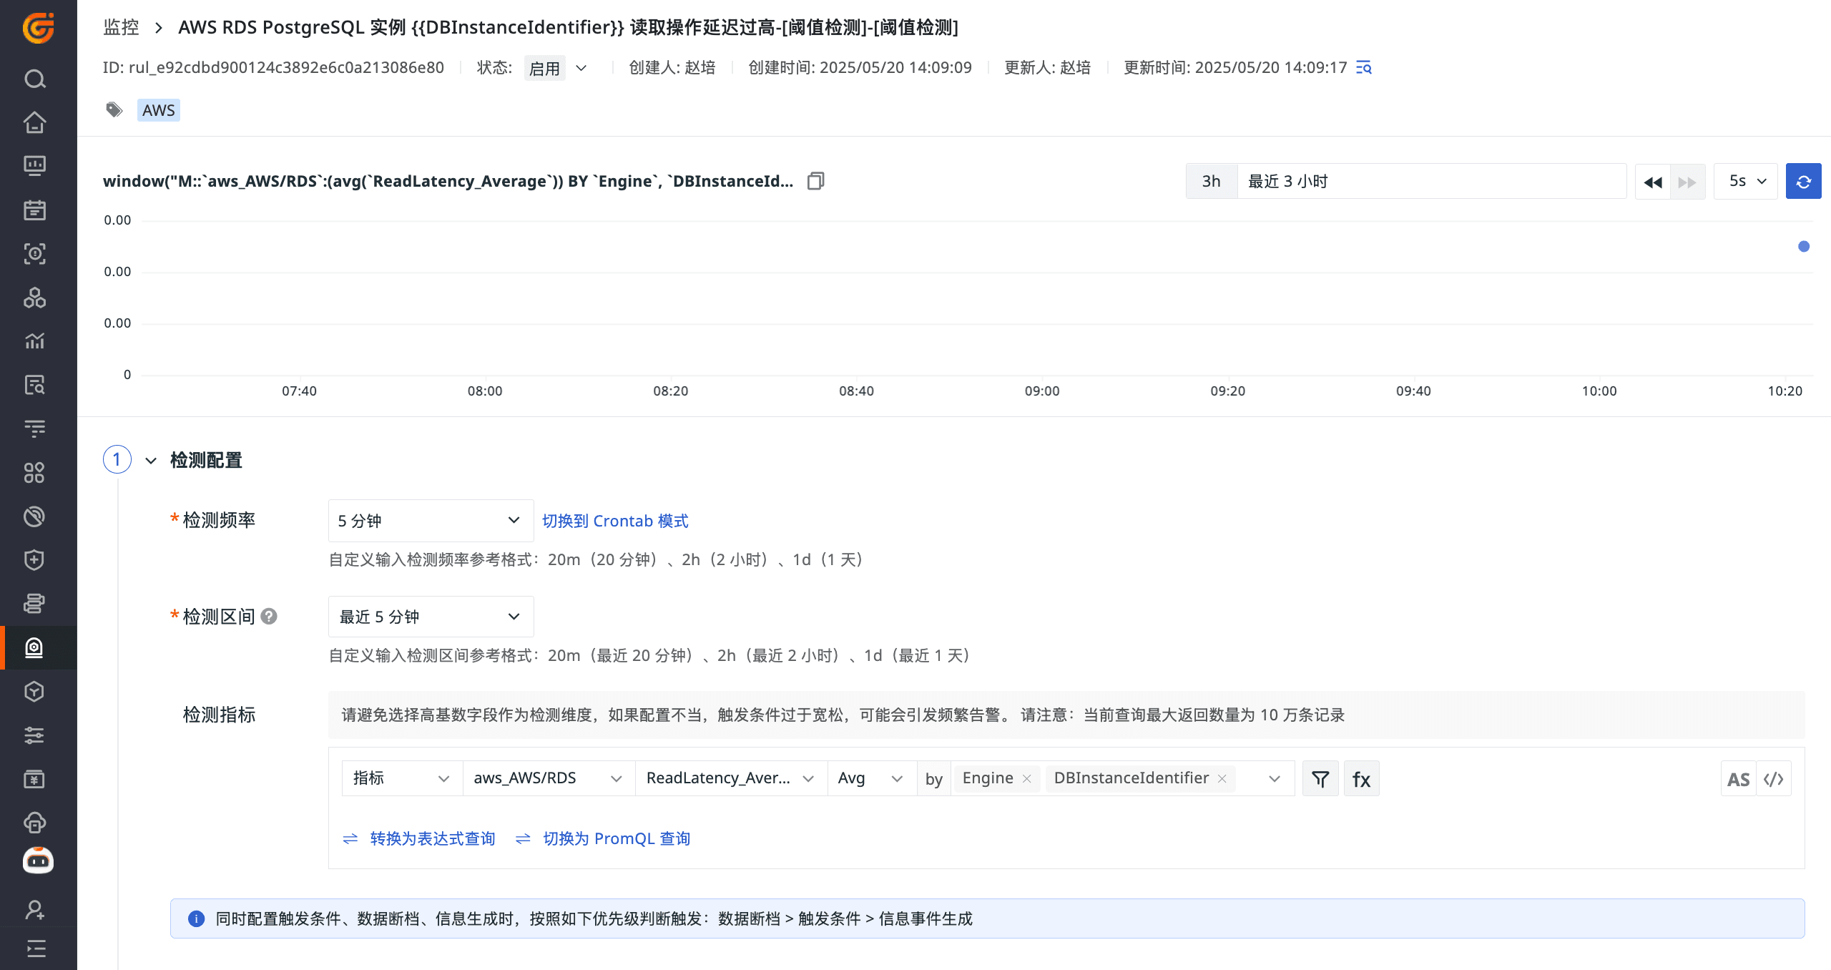Open the stacked server icon in sidebar
The height and width of the screenshot is (970, 1831).
pyautogui.click(x=35, y=604)
